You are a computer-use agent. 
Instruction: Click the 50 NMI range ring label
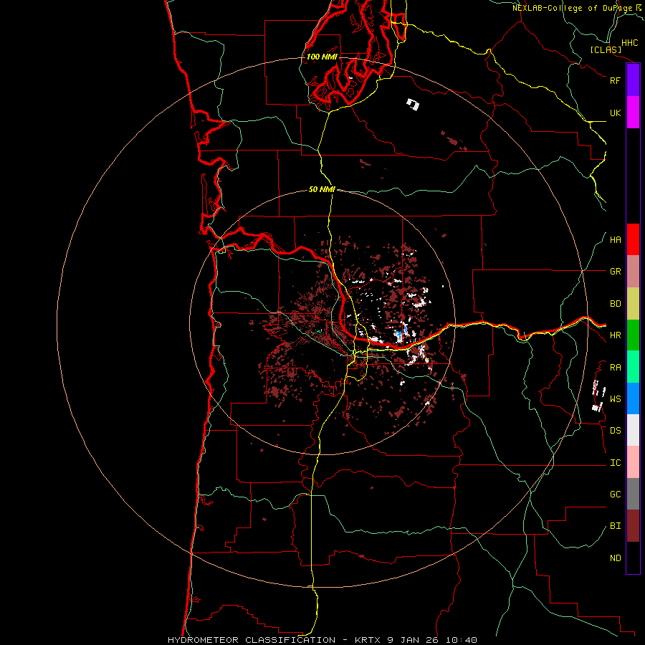[x=322, y=189]
